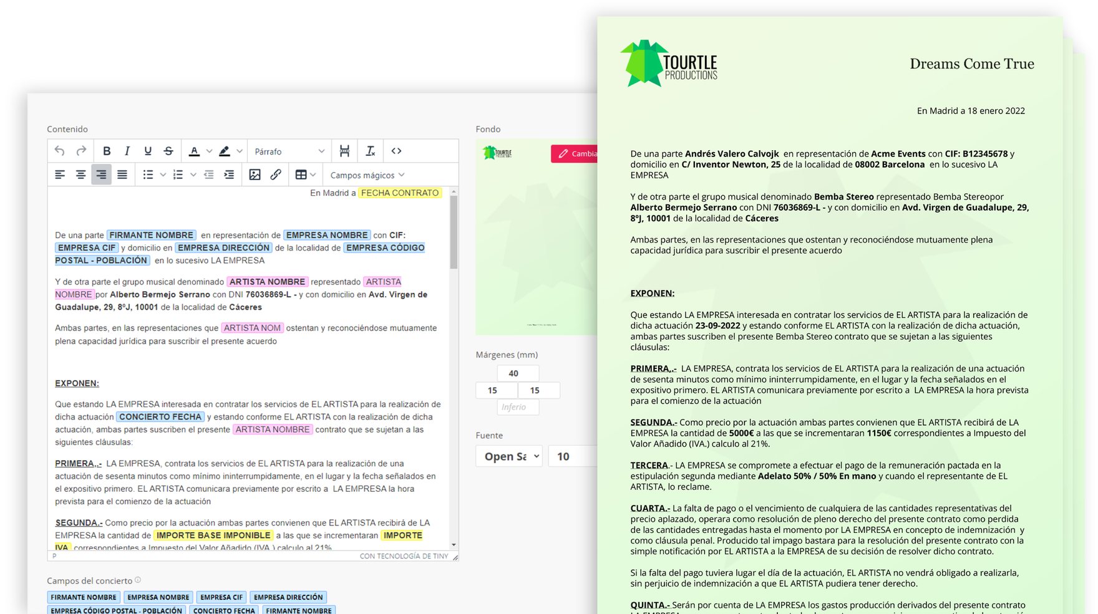Open the Fuente font family dropdown
The height and width of the screenshot is (614, 1098).
509,456
